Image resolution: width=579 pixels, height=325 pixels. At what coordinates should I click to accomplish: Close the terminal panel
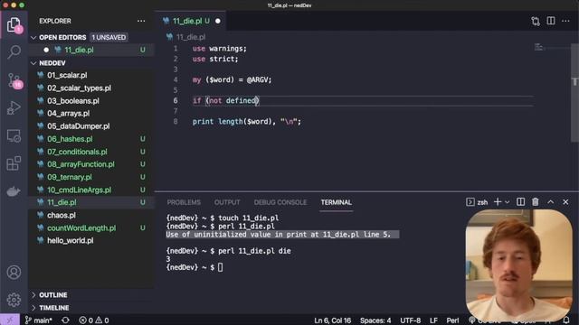(x=565, y=202)
